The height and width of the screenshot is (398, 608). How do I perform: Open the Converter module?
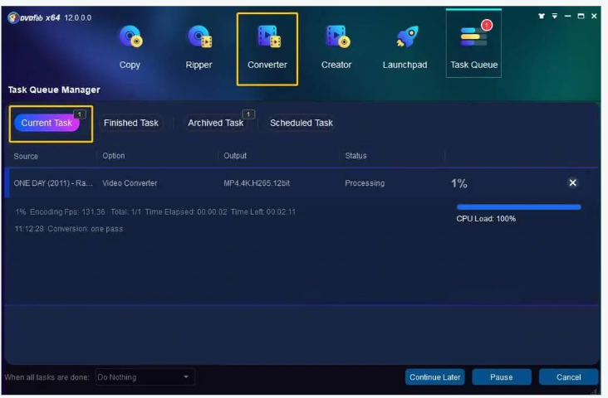pyautogui.click(x=267, y=48)
